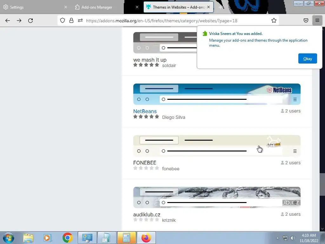Click the padlock site security icon
Screen dimensions: 325x244
(x=71, y=20)
